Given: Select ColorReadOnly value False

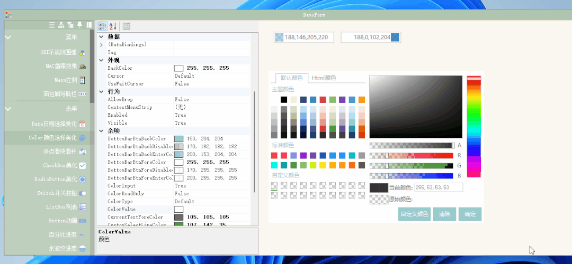Looking at the screenshot, I should [x=182, y=193].
